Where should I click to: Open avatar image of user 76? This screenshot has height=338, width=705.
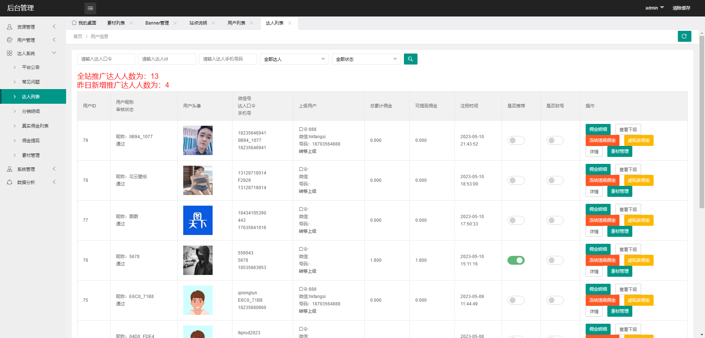tap(198, 260)
